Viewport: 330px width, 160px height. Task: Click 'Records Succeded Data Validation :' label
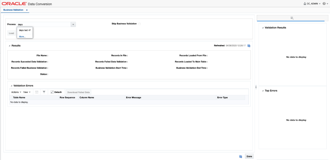pyautogui.click(x=30, y=62)
